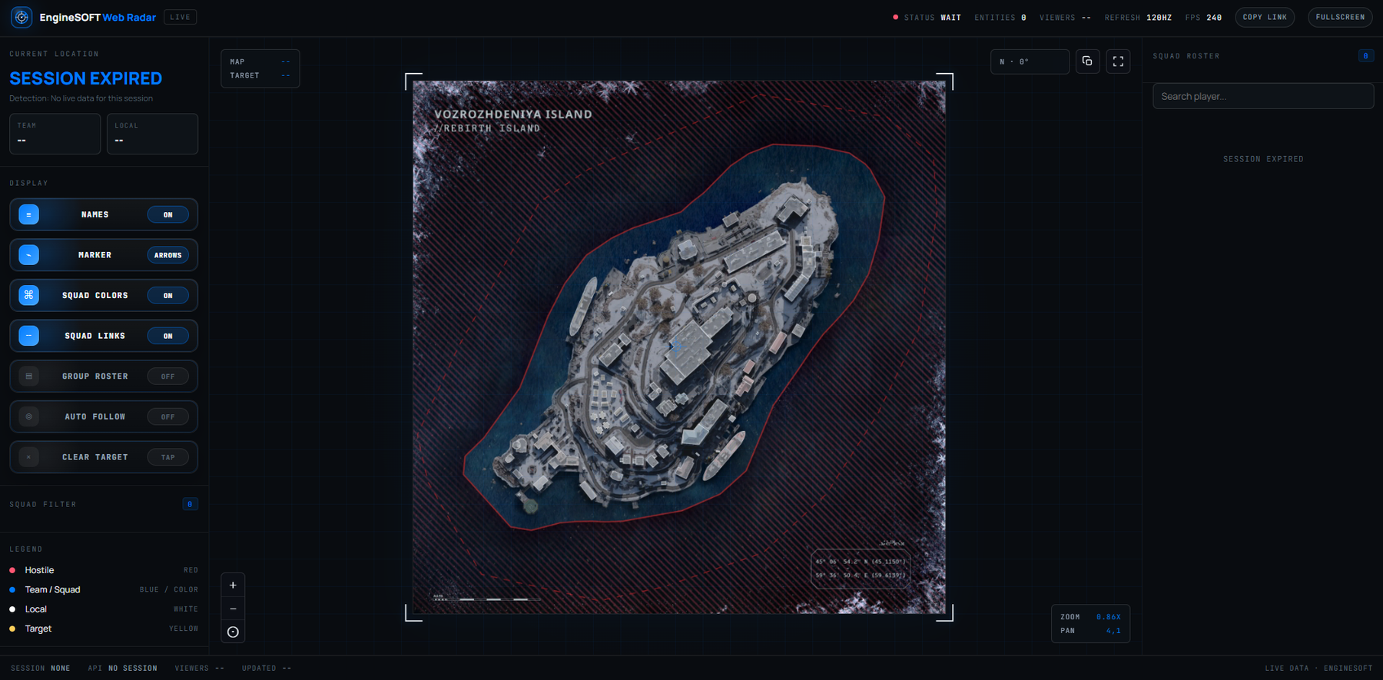Screen dimensions: 1383x680
Task: Click the SESSION NONE status bar entry
Action: pos(41,668)
